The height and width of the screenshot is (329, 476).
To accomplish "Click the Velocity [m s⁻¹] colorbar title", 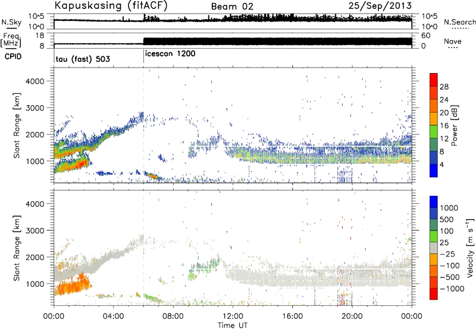I will 470,248.
